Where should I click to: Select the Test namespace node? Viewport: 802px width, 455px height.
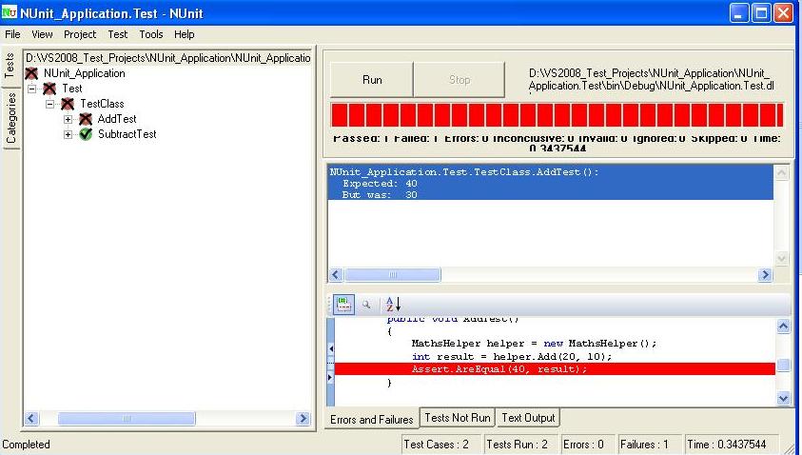72,89
